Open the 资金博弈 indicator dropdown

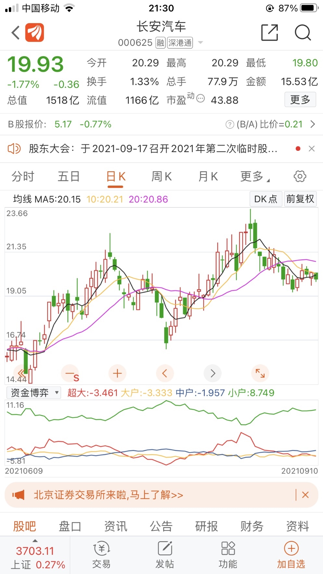[x=33, y=393]
